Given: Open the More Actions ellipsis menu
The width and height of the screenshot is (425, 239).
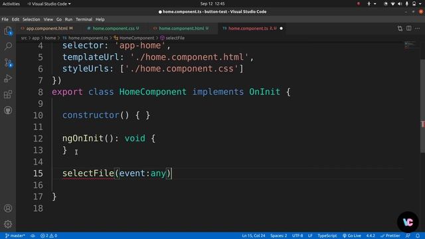Looking at the screenshot, I should (418, 28).
